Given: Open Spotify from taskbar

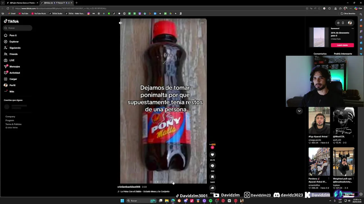Looking at the screenshot, I should tap(210, 201).
